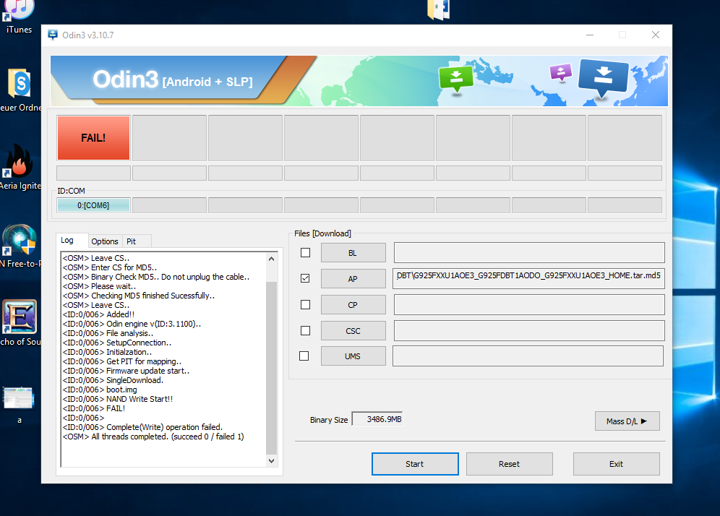Viewport: 720px width, 516px height.
Task: Enable the CP file checkbox
Action: tap(305, 305)
